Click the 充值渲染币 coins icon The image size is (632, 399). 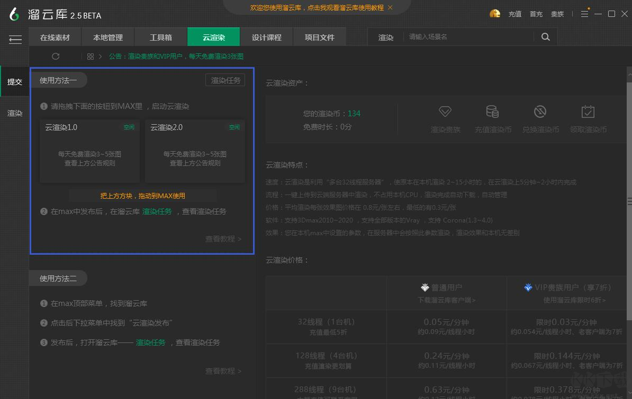pos(492,112)
